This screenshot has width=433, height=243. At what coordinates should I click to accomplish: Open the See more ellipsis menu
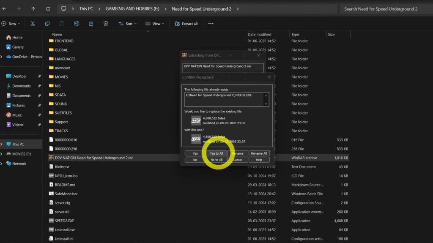211,24
